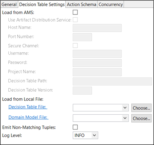Enable the Load from AMS checkbox

75,12
